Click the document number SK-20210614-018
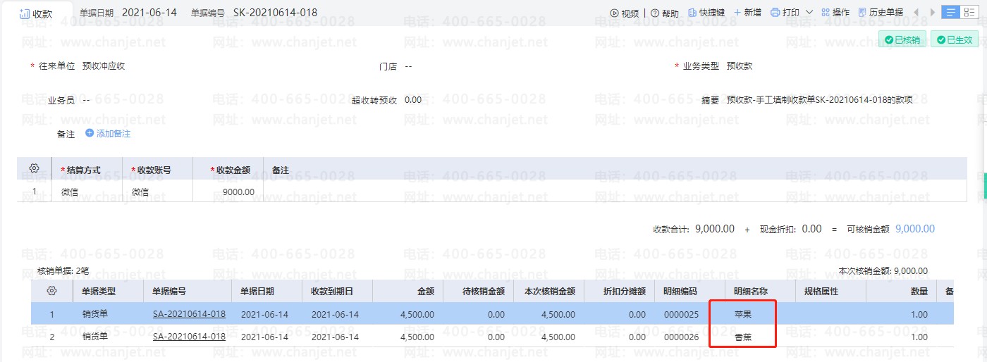The width and height of the screenshot is (987, 362). 275,13
